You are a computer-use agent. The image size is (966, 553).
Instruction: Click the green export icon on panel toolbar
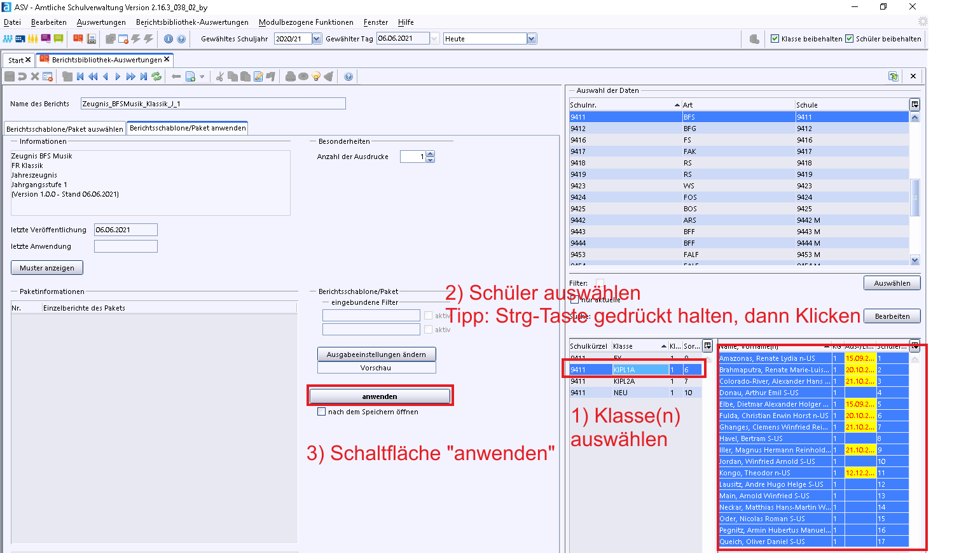point(894,76)
